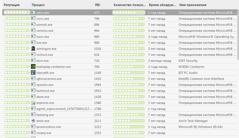Viewport: 239px width, 138px height.
Task: Click the anvir.exe red cross icon
Action: pos(34,121)
